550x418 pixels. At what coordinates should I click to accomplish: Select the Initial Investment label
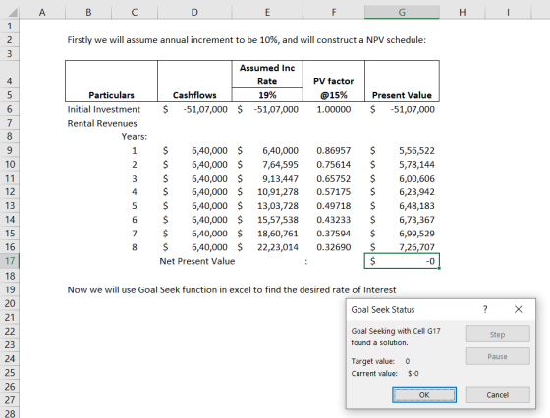pos(104,109)
